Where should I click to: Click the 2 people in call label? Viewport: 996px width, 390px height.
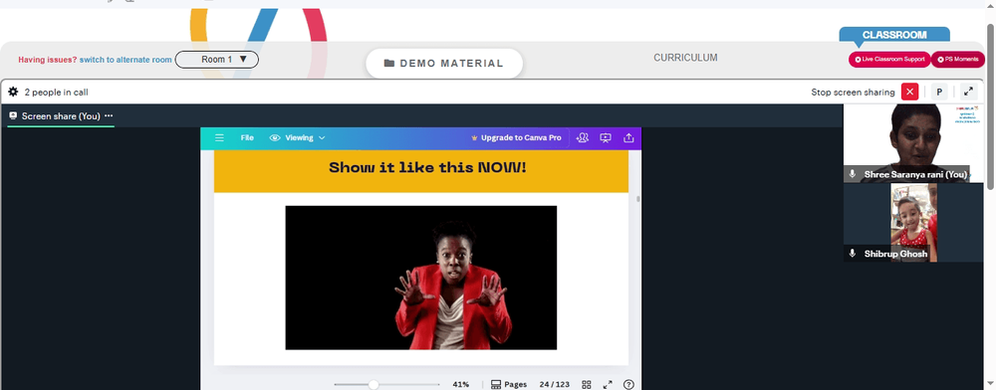(57, 92)
